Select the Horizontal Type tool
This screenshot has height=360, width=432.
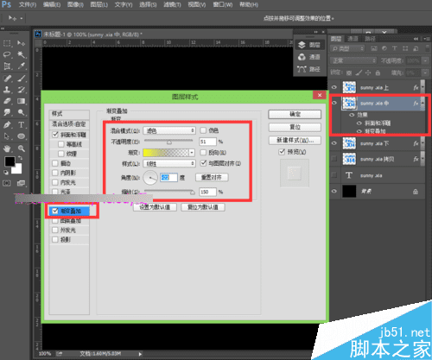tap(21, 124)
